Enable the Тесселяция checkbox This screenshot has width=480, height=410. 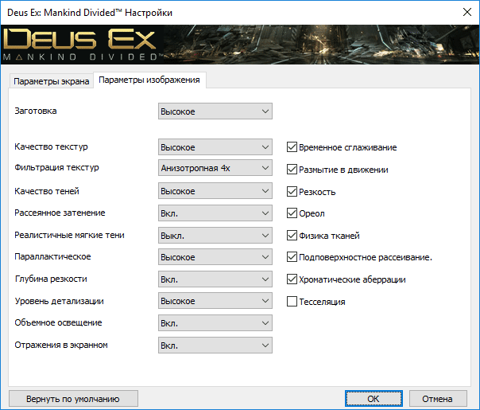click(292, 302)
